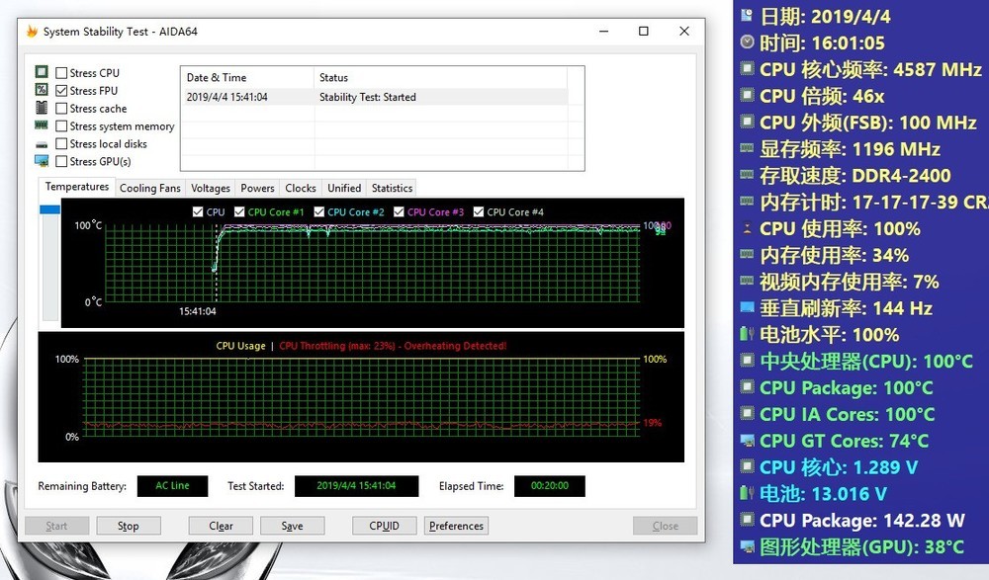Click the icon beside CPU Package 142.28 W
This screenshot has height=580, width=989.
[x=747, y=520]
